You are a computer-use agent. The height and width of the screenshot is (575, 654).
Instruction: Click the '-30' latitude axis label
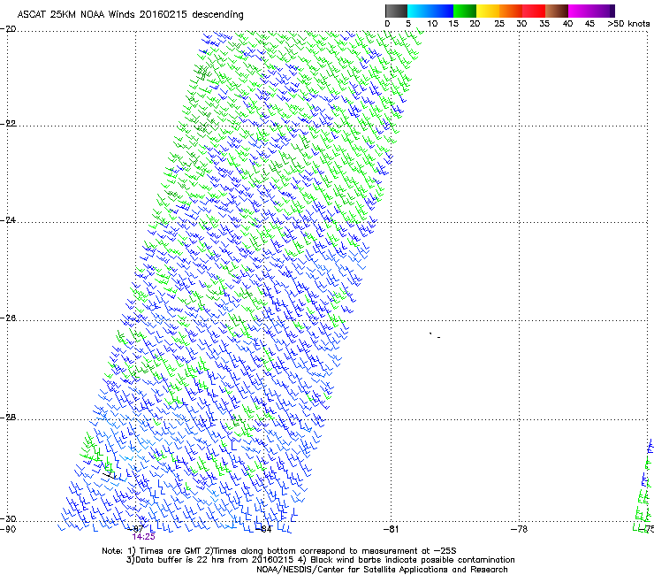(x=10, y=518)
